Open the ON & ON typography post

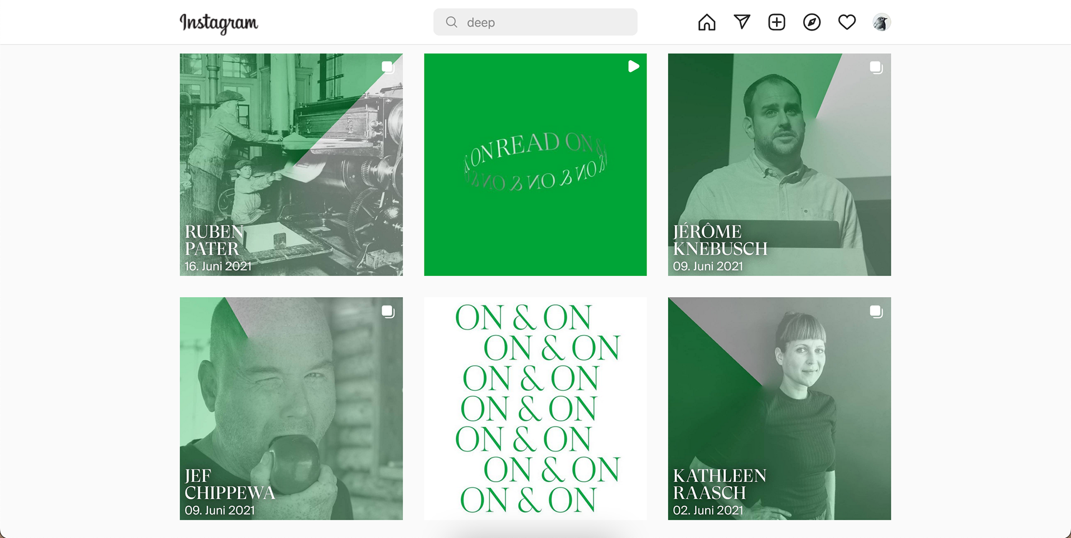tap(535, 409)
